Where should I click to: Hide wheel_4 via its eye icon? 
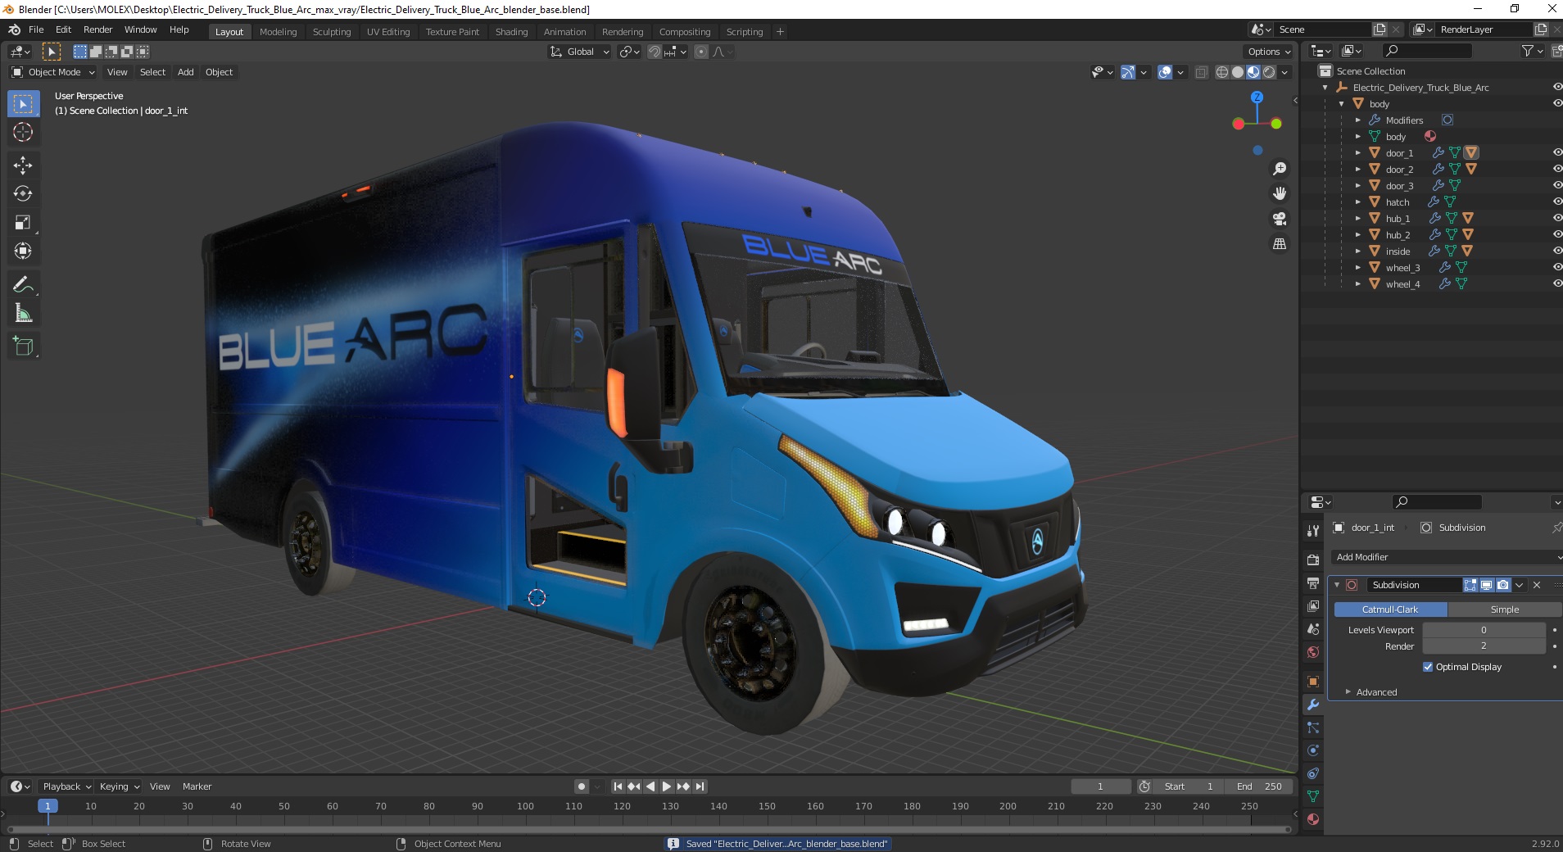(1556, 283)
